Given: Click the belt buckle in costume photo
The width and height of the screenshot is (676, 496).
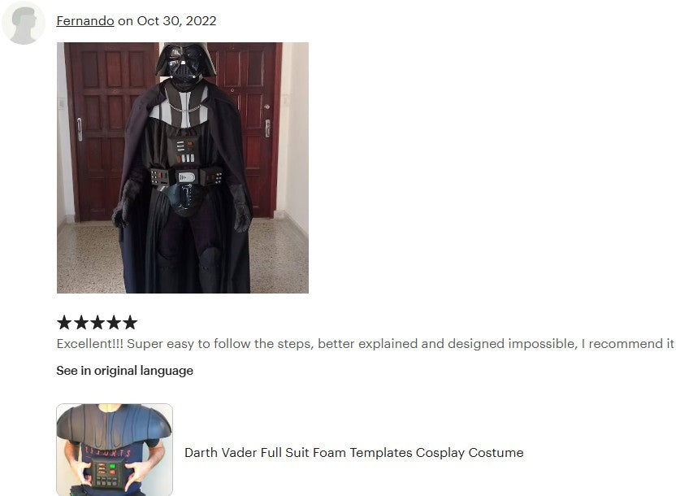Looking at the screenshot, I should pos(187,176).
